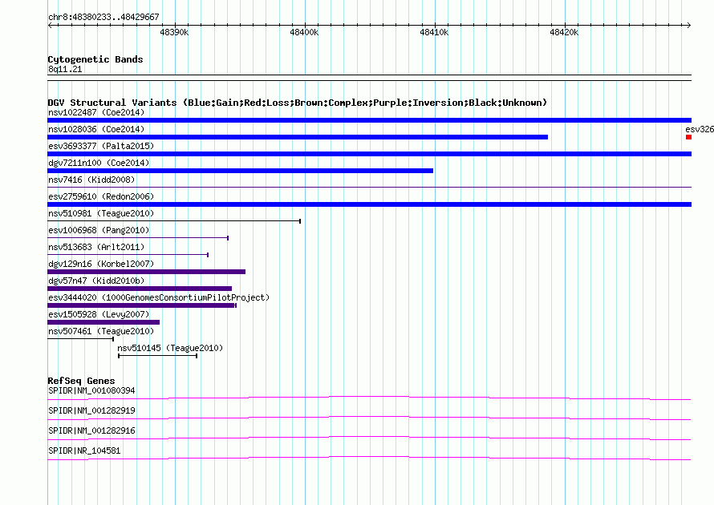Click the nsv513683 (Arlt2011) label
Viewport: 714px width, 505px height.
96,247
